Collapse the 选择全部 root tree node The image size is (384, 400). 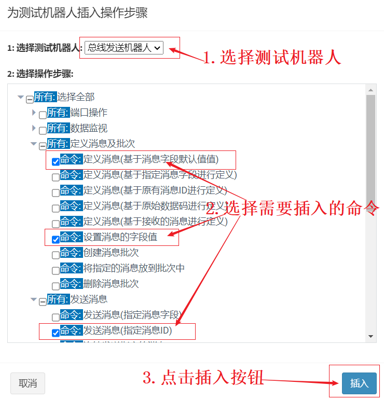[20, 97]
